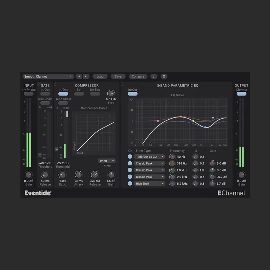Click the 2.9 kHz frequency knob
The height and width of the screenshot is (270, 270).
pyautogui.click(x=172, y=177)
